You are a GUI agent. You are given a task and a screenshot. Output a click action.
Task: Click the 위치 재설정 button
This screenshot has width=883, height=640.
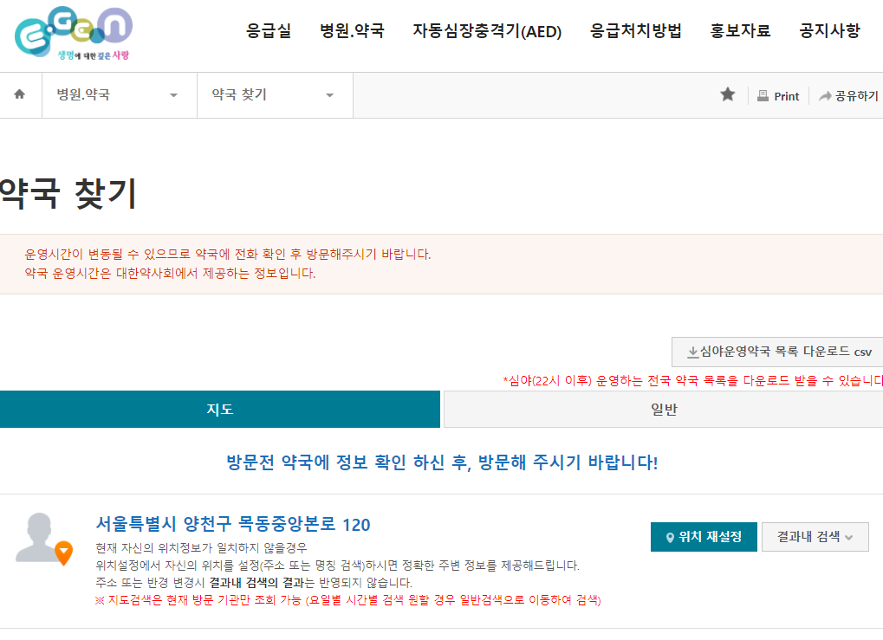pyautogui.click(x=704, y=537)
